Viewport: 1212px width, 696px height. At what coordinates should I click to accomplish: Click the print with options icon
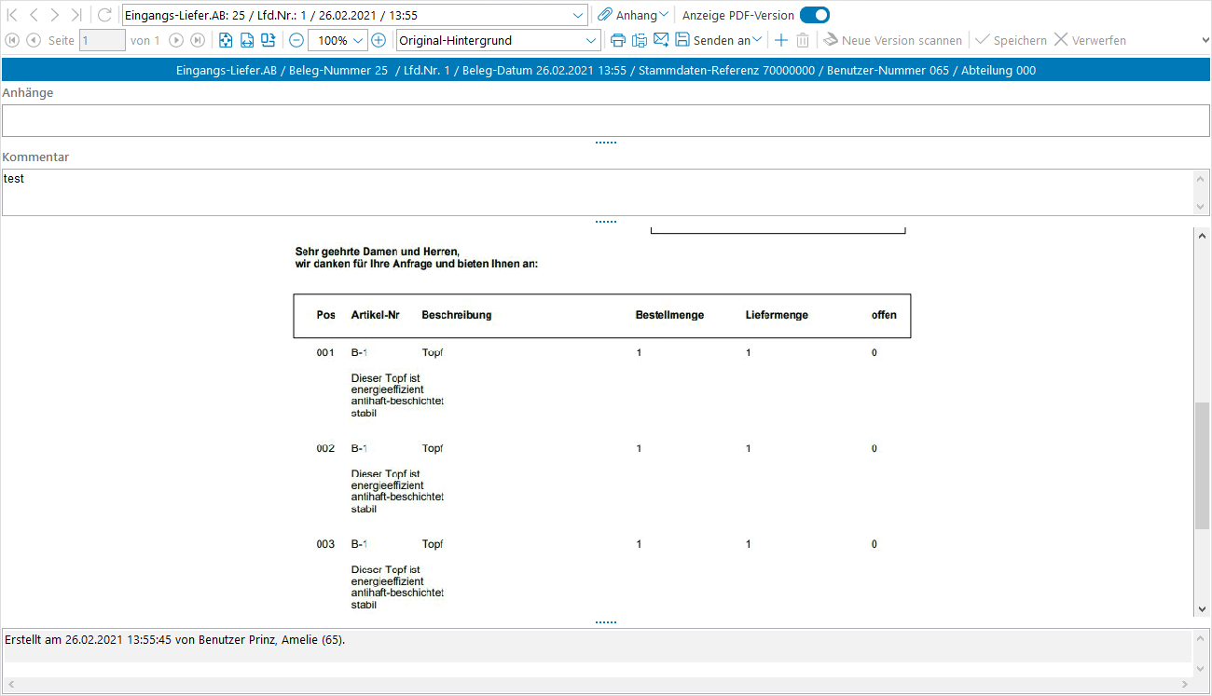coord(640,40)
